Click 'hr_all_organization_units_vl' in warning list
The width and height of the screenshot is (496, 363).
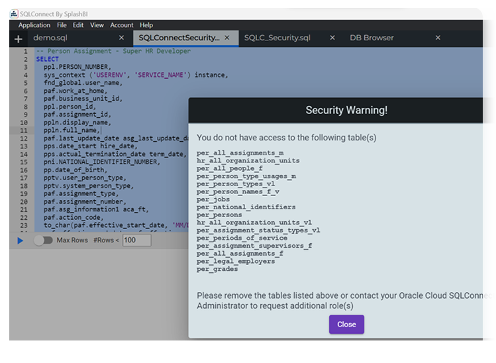click(254, 223)
